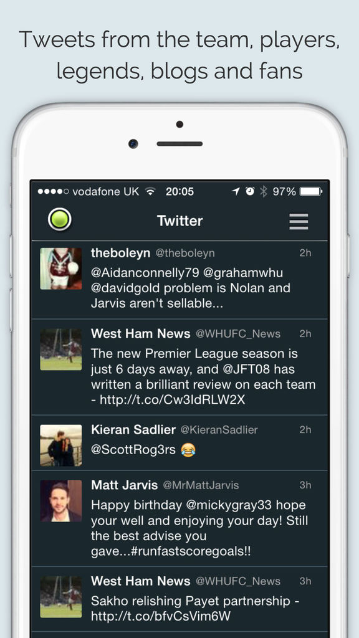
Task: Open theboleyn profile avatar
Action: pos(60,269)
